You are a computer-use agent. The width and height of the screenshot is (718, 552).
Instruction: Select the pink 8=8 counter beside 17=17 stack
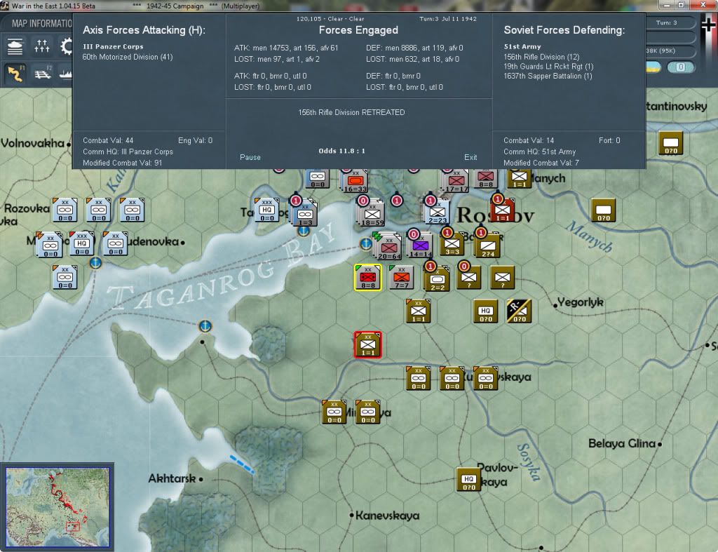click(485, 179)
